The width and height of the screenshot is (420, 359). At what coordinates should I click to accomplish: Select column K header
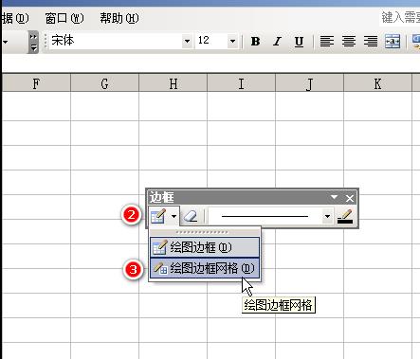(x=377, y=83)
